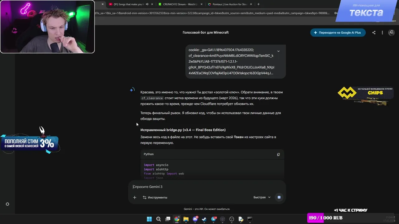
Task: Mute the YouTube tab audio
Action: [147, 4]
